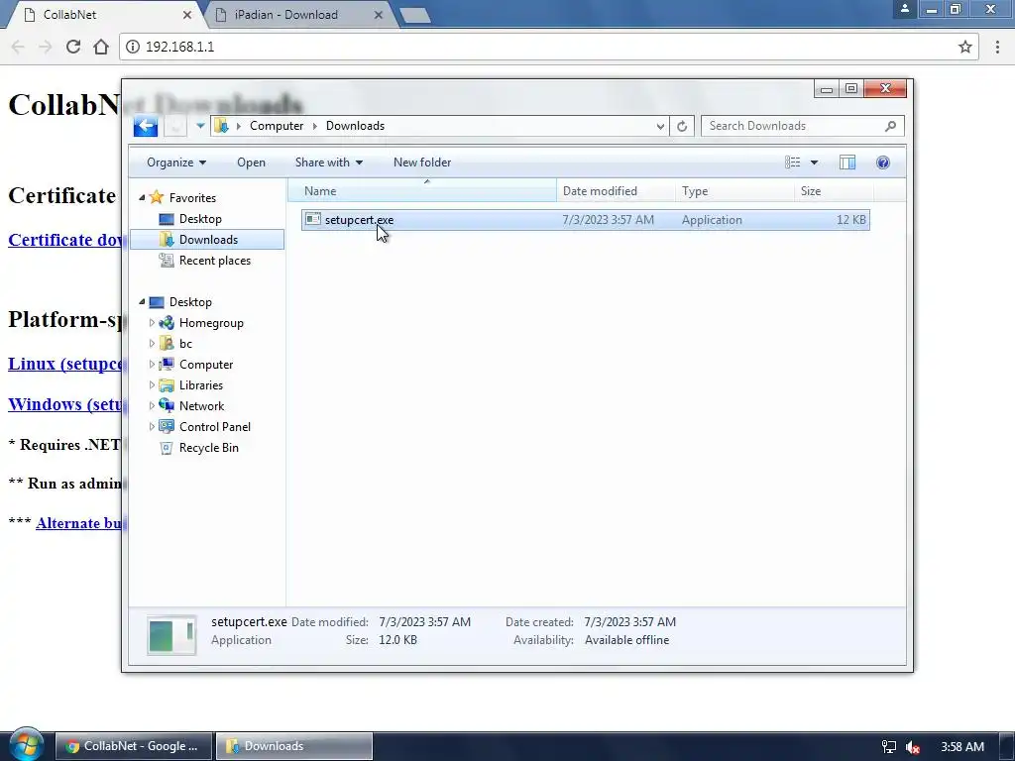Click the Alternate build link in Chrome
Screen dimensions: 1015x761
click(x=78, y=523)
